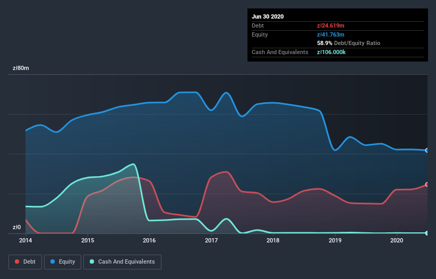
Task: Select the 2017 x-axis label
Action: pos(211,240)
